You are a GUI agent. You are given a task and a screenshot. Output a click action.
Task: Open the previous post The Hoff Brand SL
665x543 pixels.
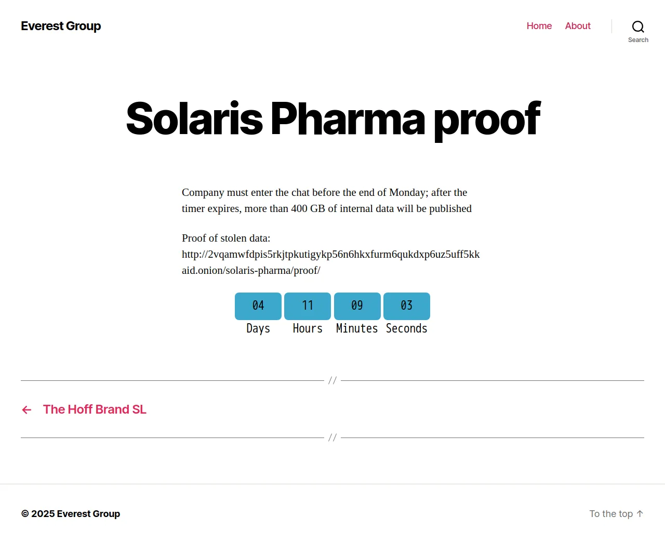(x=95, y=409)
